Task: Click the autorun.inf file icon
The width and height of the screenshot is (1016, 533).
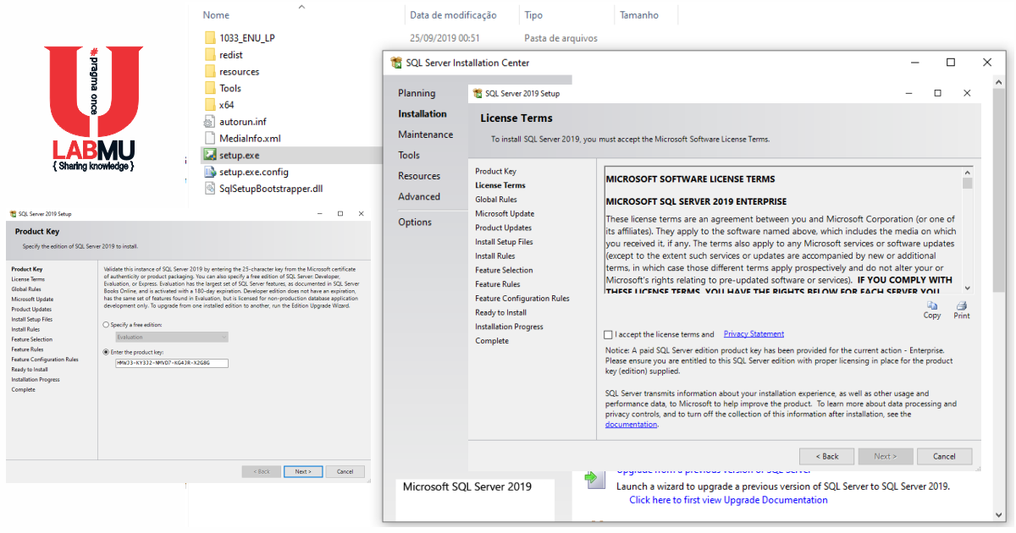Action: point(211,122)
